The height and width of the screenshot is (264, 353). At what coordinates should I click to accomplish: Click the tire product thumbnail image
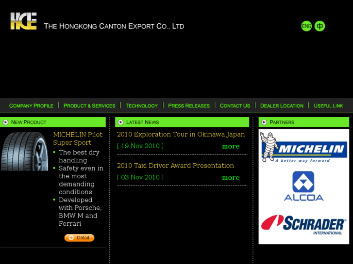[x=24, y=151]
